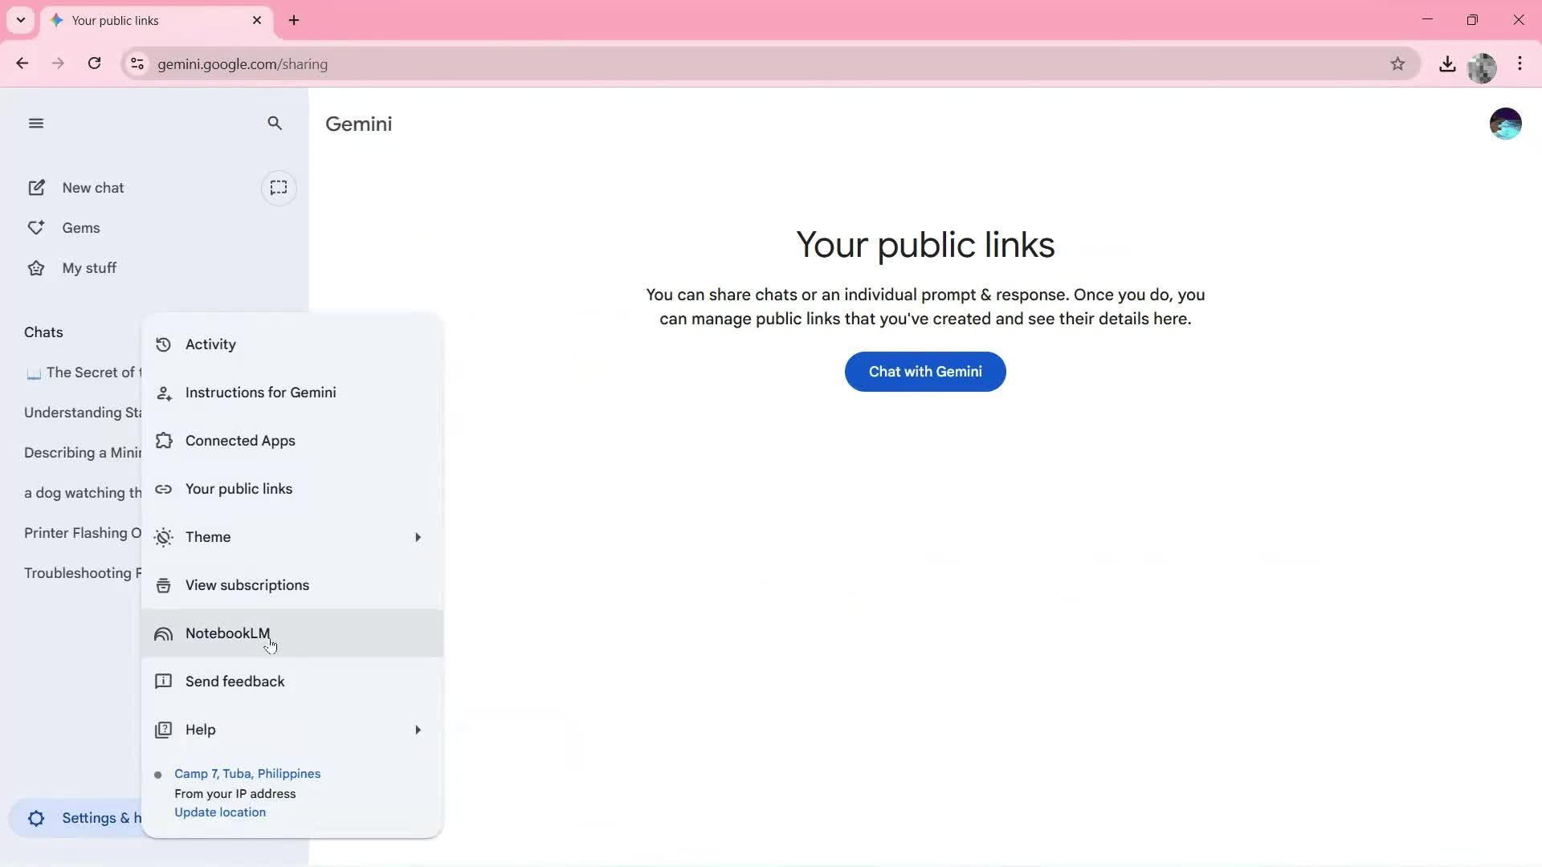
Task: Click the Settings gear icon
Action: tap(35, 818)
